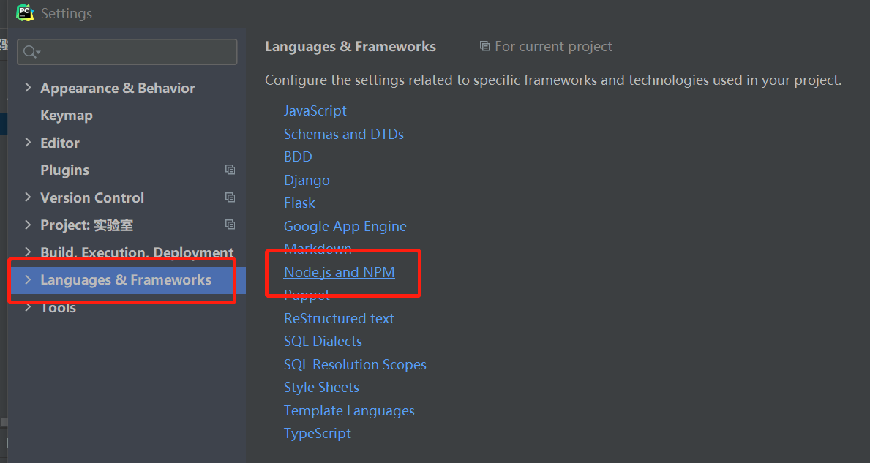Expand the Appearance & Behavior section
The width and height of the screenshot is (870, 463).
click(28, 87)
